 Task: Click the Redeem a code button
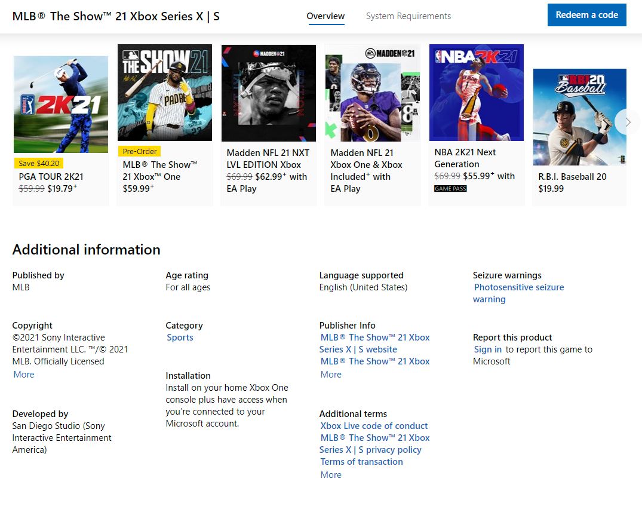[x=586, y=15]
